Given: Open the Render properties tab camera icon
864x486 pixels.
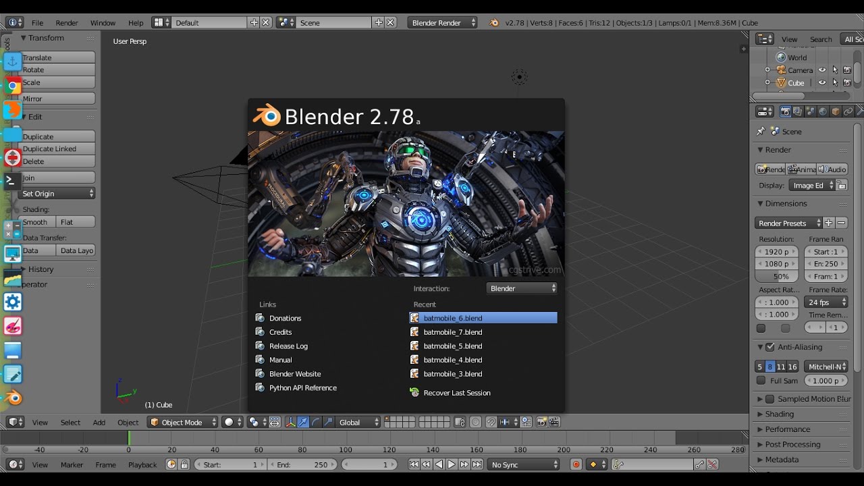Looking at the screenshot, I should coord(785,112).
